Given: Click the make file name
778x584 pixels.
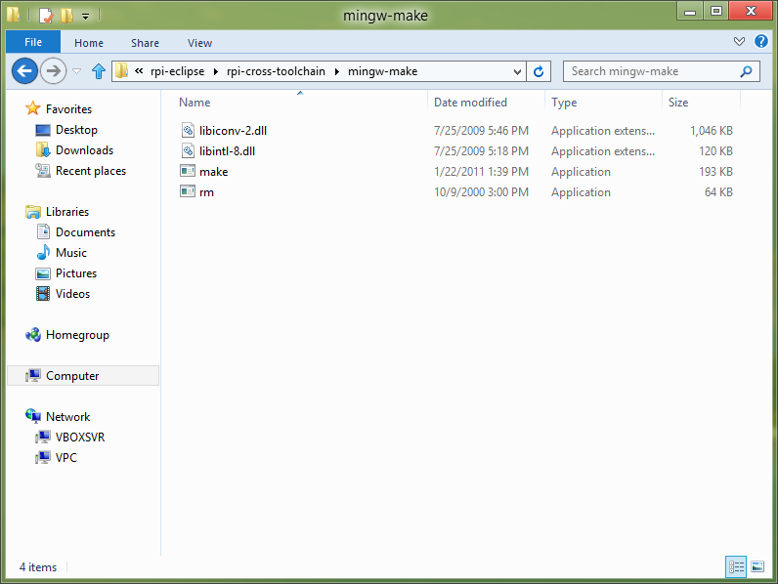Looking at the screenshot, I should (213, 172).
